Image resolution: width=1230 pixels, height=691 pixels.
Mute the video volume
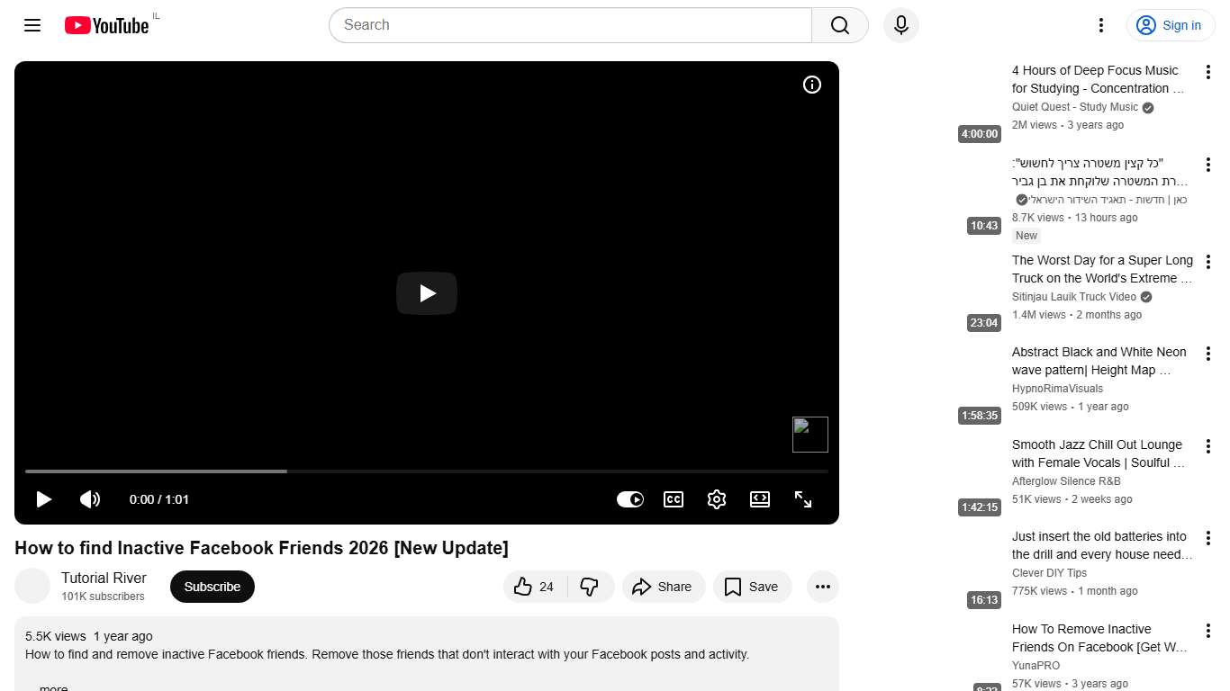click(x=90, y=499)
